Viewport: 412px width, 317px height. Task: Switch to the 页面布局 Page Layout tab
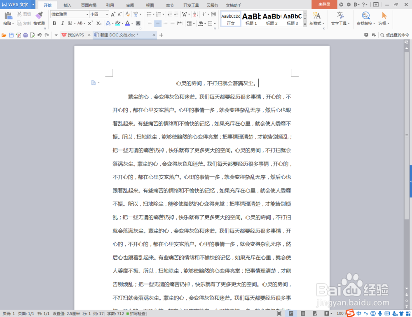pos(89,5)
